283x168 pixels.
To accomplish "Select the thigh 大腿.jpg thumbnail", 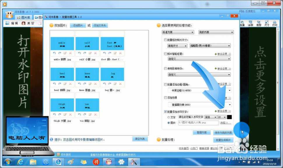I will (x=62, y=105).
